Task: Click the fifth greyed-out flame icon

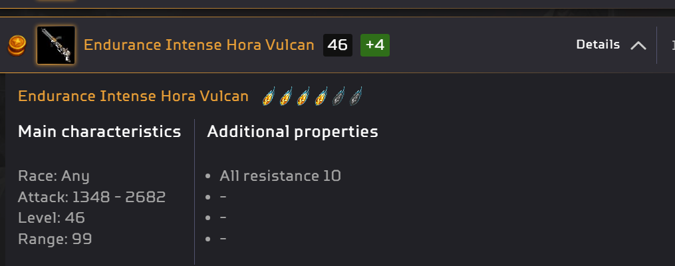Action: (x=338, y=97)
